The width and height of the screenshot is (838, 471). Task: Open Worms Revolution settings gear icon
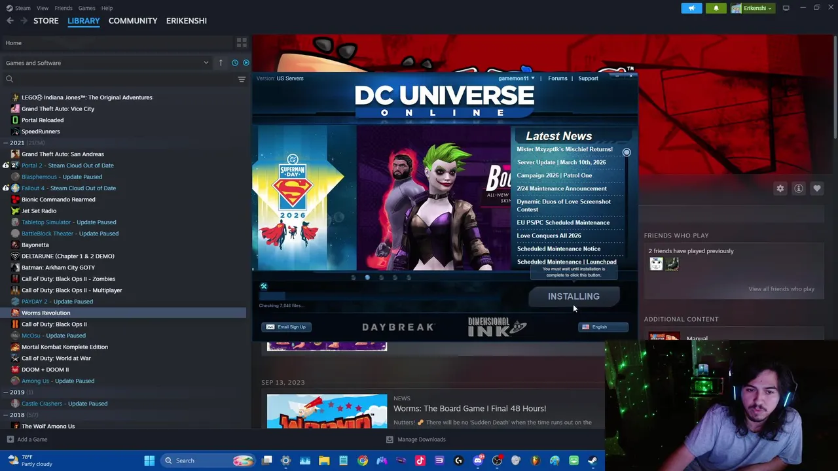coord(780,188)
